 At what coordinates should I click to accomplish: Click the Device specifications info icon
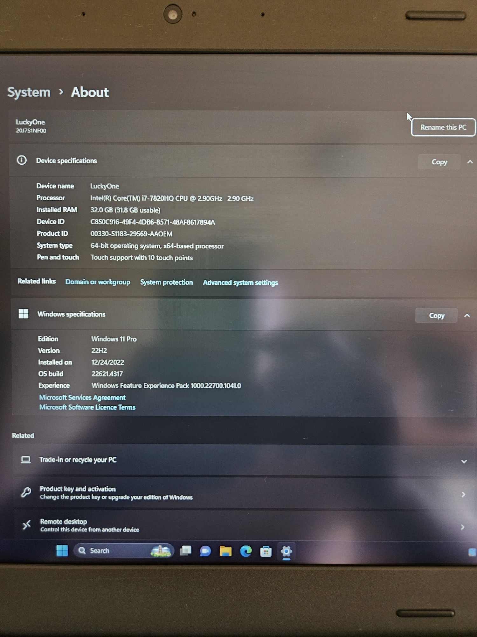[x=22, y=160]
